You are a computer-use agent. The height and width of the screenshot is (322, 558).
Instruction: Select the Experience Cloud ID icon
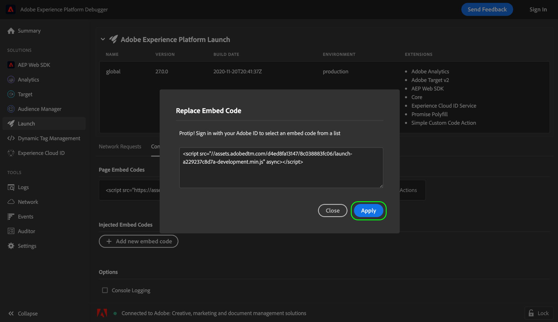pyautogui.click(x=11, y=153)
